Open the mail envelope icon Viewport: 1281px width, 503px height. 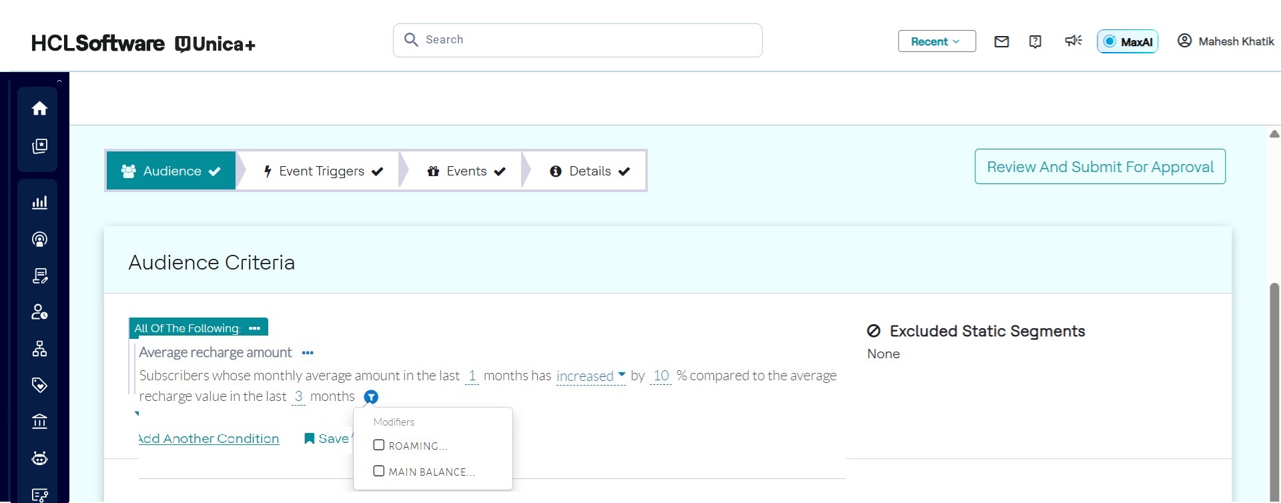[1001, 41]
